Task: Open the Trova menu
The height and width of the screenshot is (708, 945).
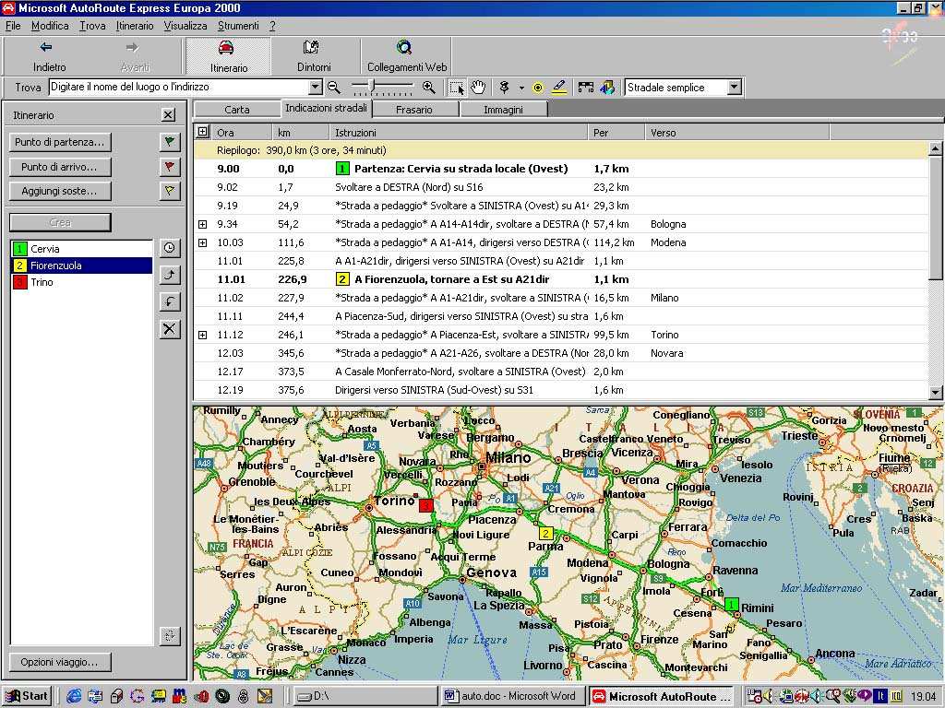Action: (x=92, y=26)
